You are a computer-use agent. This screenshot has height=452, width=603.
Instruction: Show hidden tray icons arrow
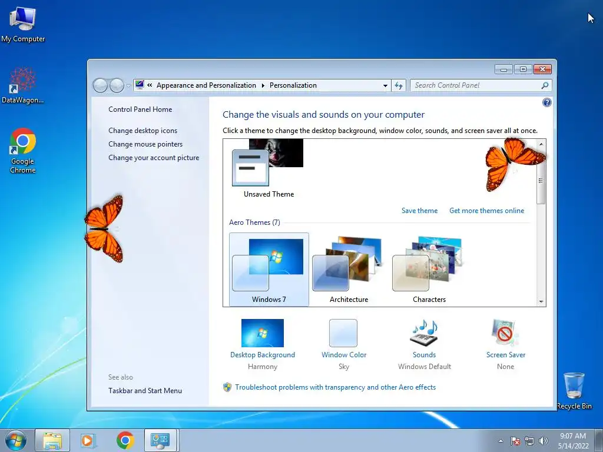501,441
